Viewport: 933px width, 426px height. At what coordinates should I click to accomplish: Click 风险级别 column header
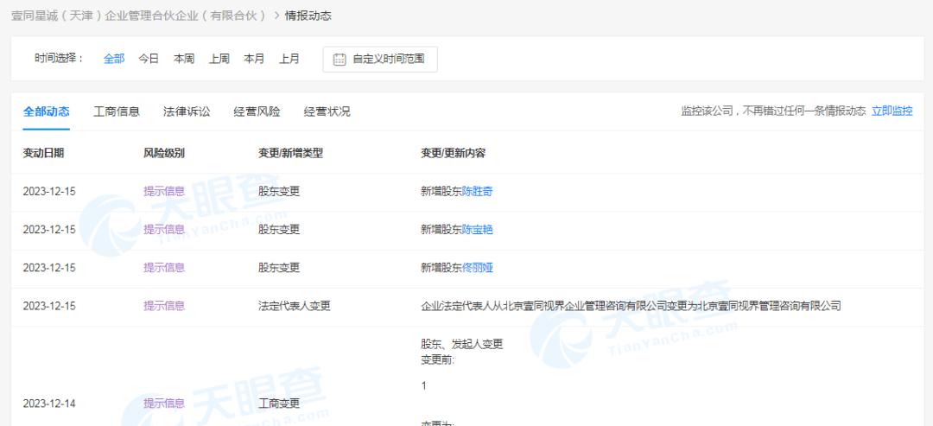coord(164,153)
